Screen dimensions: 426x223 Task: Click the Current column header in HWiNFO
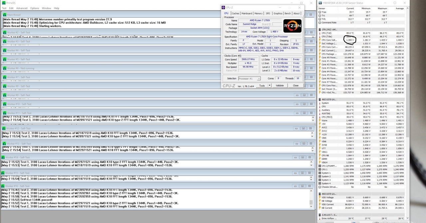pyautogui.click(x=350, y=8)
